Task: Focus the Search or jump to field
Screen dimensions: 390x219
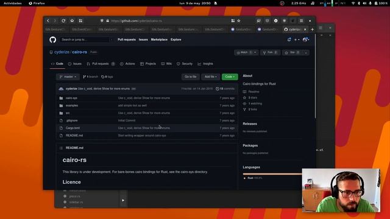Action: (x=86, y=40)
